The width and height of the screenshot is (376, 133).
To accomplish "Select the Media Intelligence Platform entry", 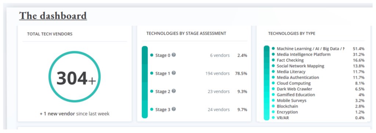I will coord(304,54).
